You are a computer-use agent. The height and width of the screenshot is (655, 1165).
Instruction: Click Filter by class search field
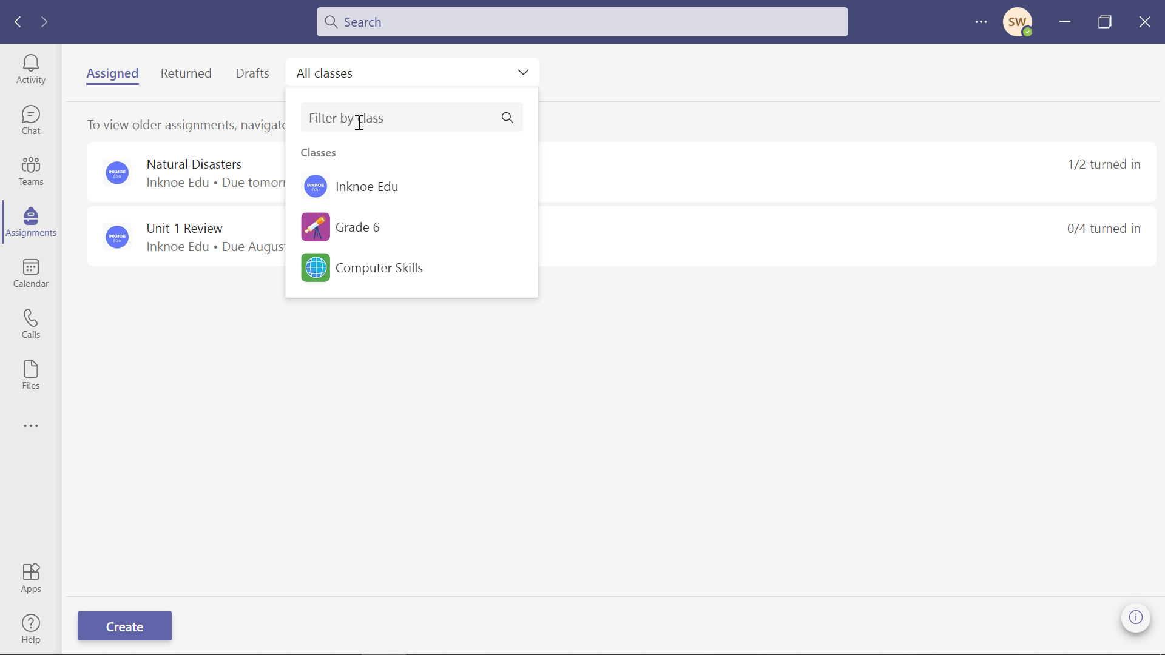[x=411, y=118]
